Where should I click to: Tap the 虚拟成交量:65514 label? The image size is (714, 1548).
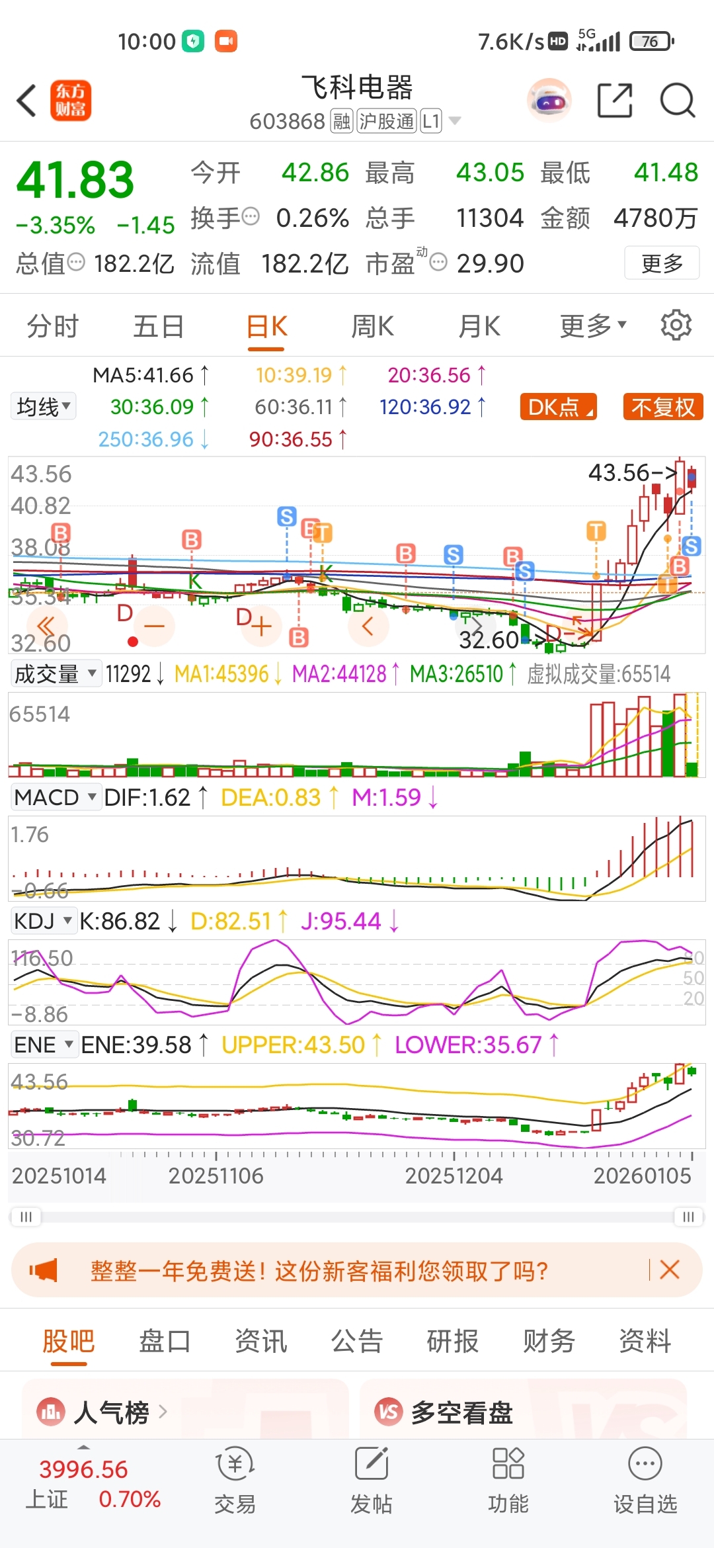pos(598,674)
